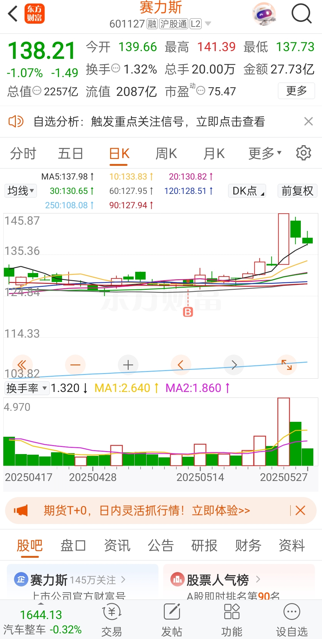Tap MA5:137.98 value label
This screenshot has width=322, height=639.
coord(68,177)
